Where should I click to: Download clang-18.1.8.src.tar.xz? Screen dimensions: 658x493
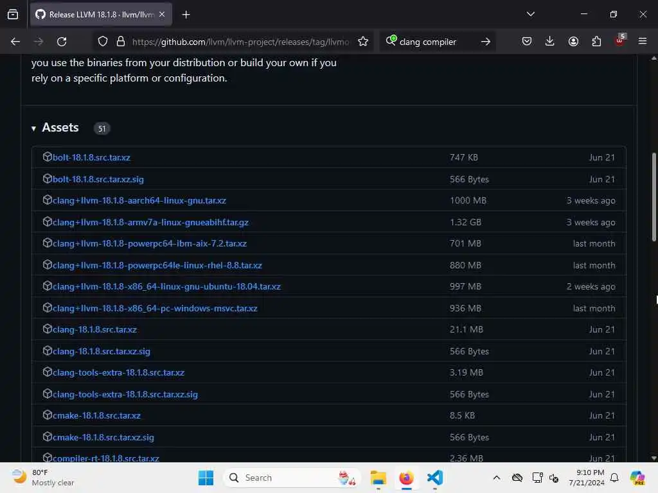click(x=95, y=330)
